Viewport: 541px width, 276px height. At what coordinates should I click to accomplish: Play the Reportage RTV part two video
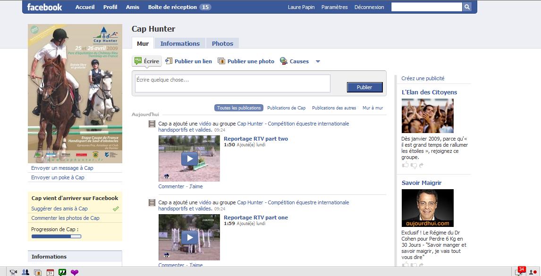[x=189, y=159]
